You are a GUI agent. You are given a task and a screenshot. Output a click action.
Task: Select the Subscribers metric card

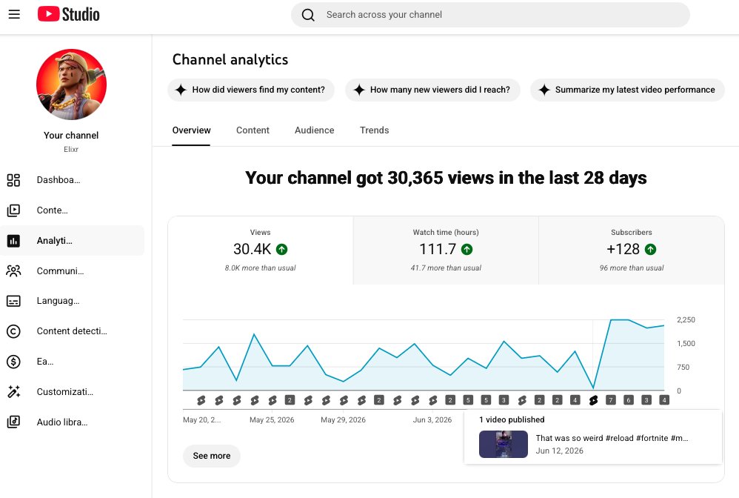[632, 250]
